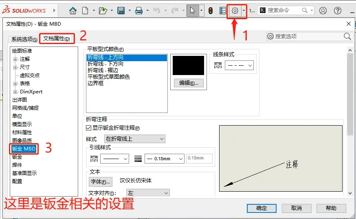The height and width of the screenshot is (219, 356).
Task: Open the Options gear icon
Action: [235, 11]
